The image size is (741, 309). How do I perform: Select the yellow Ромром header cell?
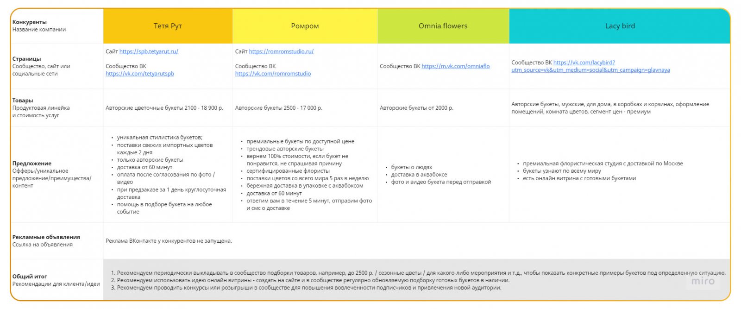tap(305, 26)
